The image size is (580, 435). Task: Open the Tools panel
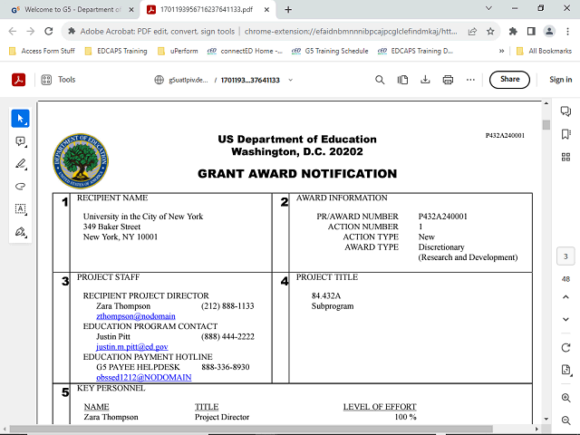pyautogui.click(x=58, y=80)
